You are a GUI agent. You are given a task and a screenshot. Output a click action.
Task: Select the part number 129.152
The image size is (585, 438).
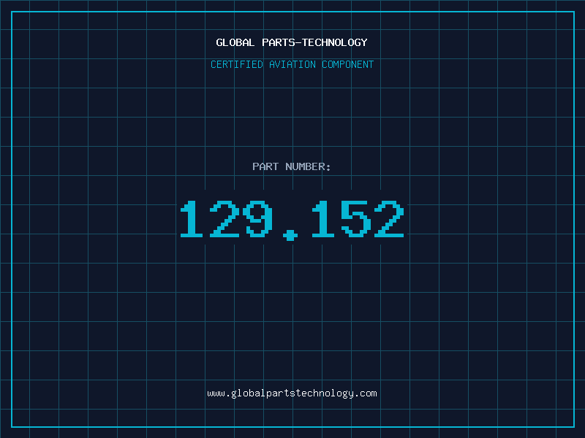(292, 220)
